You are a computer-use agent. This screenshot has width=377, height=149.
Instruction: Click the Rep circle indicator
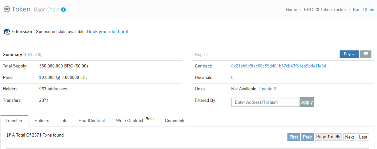pos(206,54)
